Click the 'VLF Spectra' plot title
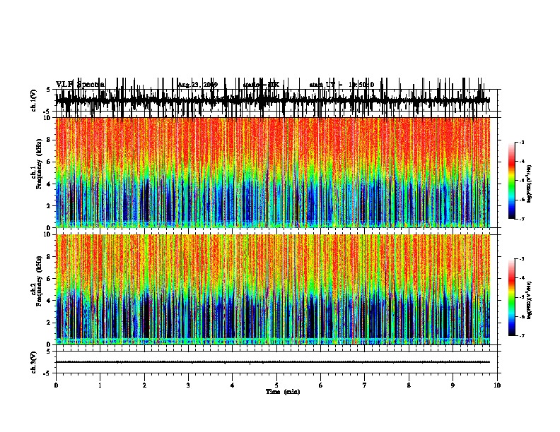The image size is (560, 432). click(80, 84)
